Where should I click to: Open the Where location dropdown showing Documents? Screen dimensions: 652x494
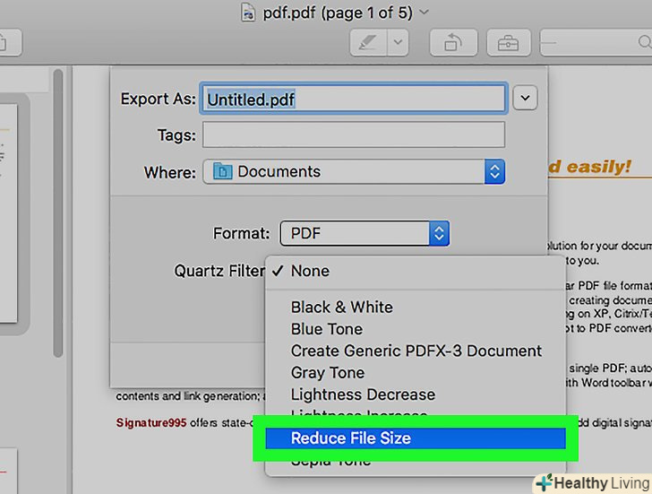point(354,171)
